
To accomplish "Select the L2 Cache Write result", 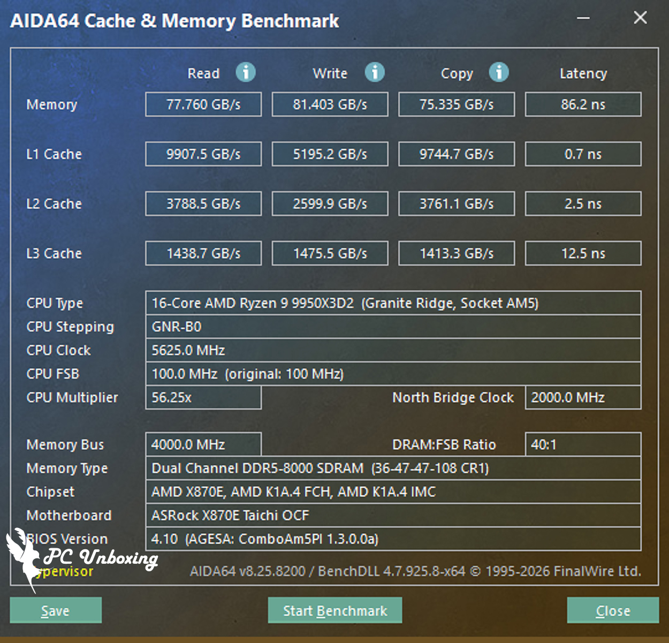I will [x=330, y=204].
